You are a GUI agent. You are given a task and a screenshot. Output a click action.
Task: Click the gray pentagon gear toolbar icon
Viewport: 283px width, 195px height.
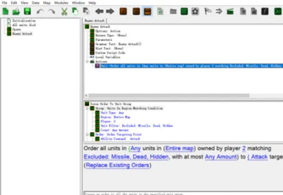click(195, 11)
